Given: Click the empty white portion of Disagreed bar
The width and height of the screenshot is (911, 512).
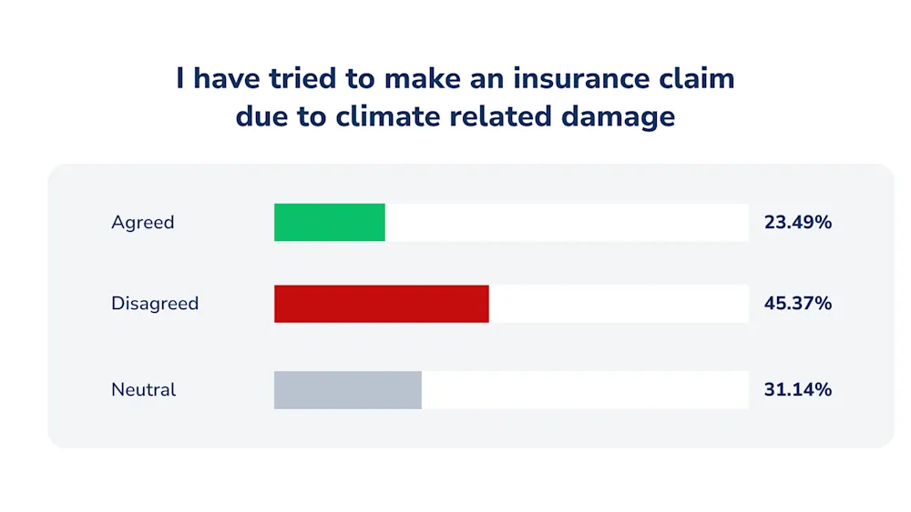Looking at the screenshot, I should (619, 303).
